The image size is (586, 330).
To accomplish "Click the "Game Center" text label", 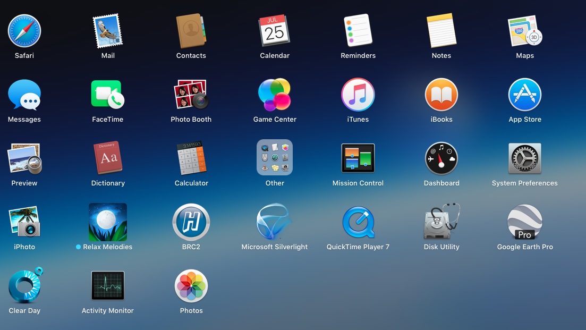I will pos(274,119).
